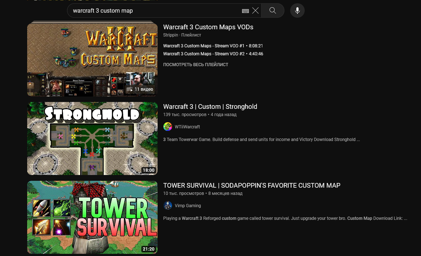Image resolution: width=421 pixels, height=256 pixels.
Task: Open the Stronghold video thumbnail
Action: tap(92, 138)
